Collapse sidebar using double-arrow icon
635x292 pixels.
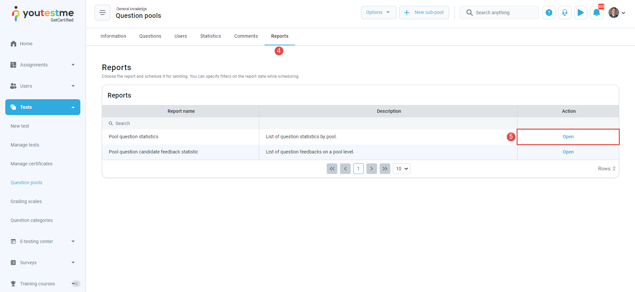point(76,284)
